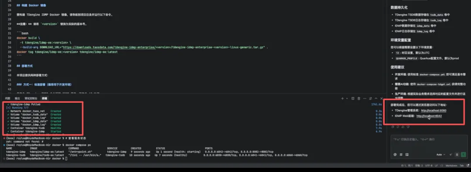Add a new terminal with the plus icon
This screenshot has width=471, height=172.
click(342, 98)
